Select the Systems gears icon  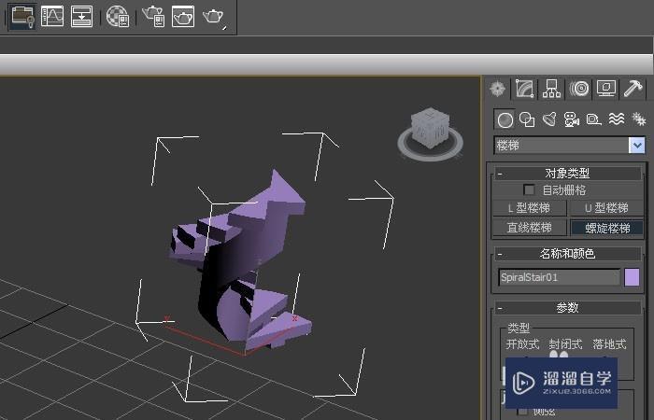(638, 119)
